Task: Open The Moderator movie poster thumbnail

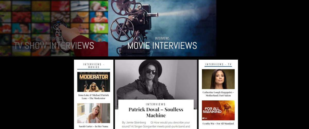Action: 93,82
